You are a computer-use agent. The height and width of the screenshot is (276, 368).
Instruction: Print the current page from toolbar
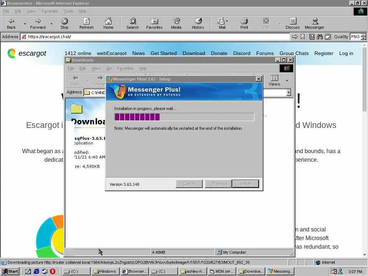(244, 23)
